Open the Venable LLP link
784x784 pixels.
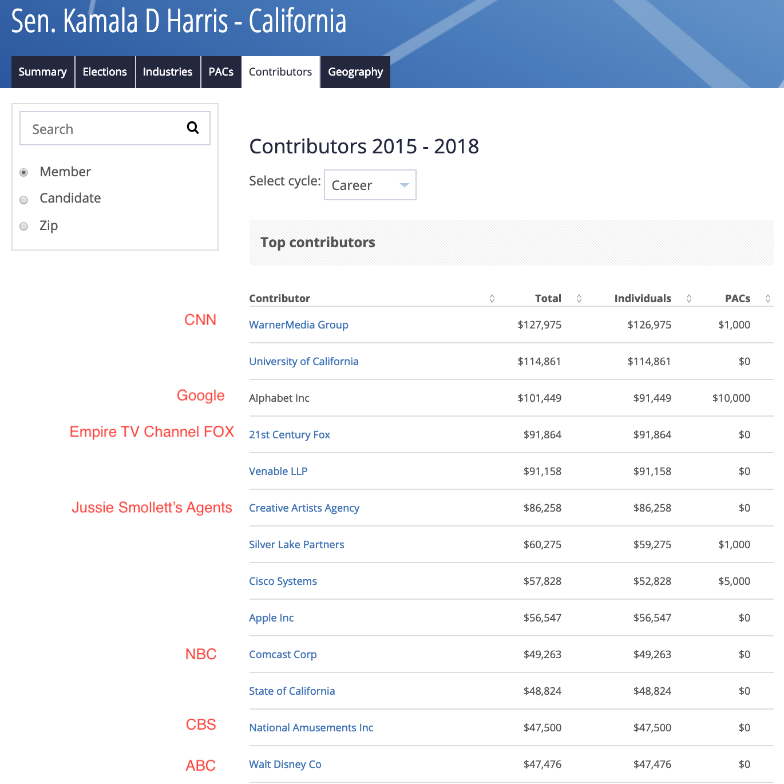(x=278, y=472)
